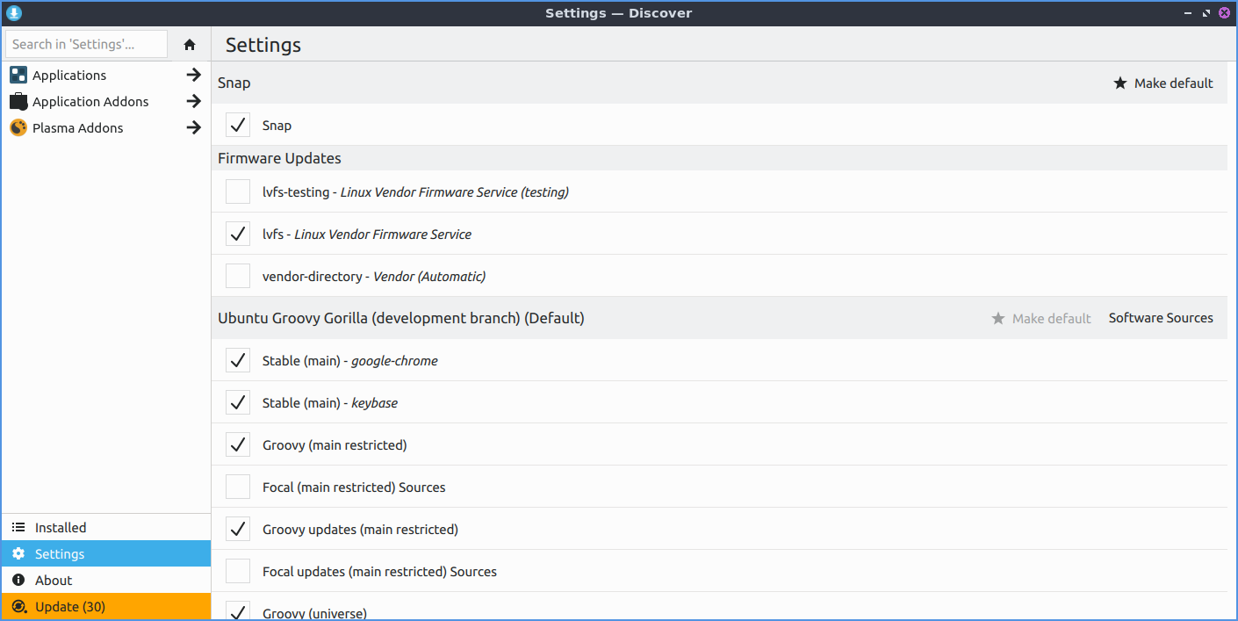Enable the lvfs-testing firmware checkbox

(238, 192)
